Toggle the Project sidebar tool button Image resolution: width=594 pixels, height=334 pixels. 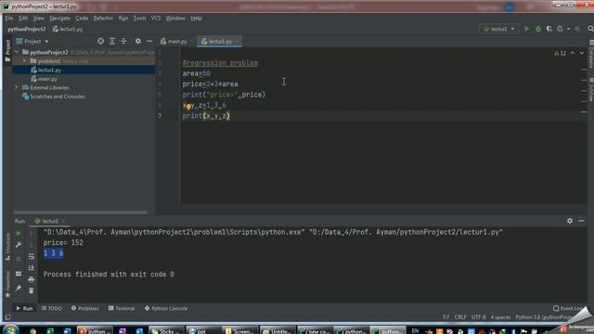(7, 50)
